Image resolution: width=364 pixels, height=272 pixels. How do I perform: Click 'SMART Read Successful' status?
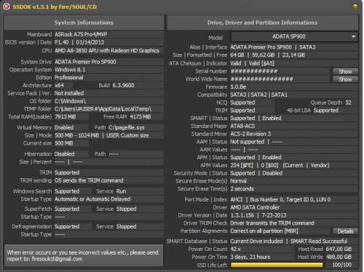point(319,241)
